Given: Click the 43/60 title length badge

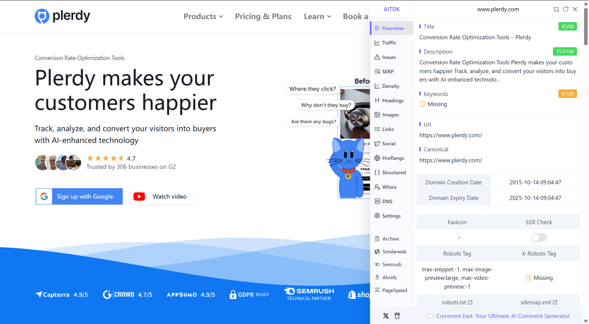Looking at the screenshot, I should click(567, 26).
